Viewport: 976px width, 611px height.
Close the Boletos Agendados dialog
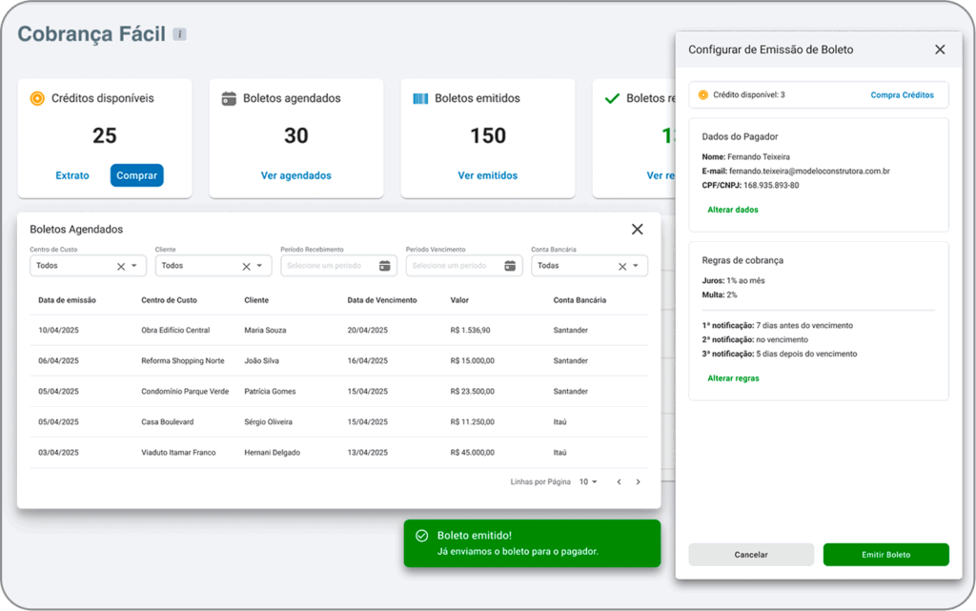(x=638, y=229)
